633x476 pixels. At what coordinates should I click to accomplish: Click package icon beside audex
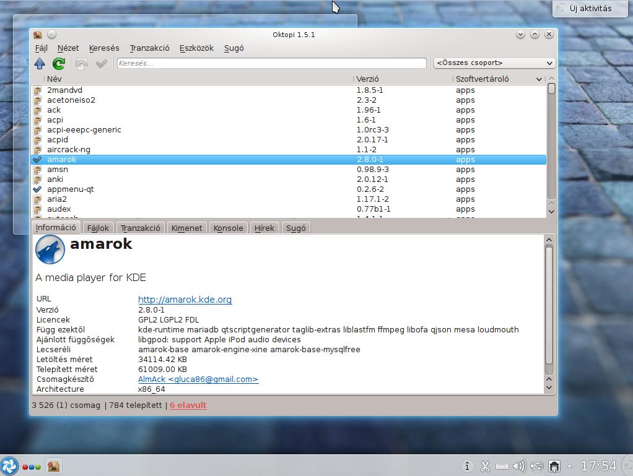coord(38,209)
